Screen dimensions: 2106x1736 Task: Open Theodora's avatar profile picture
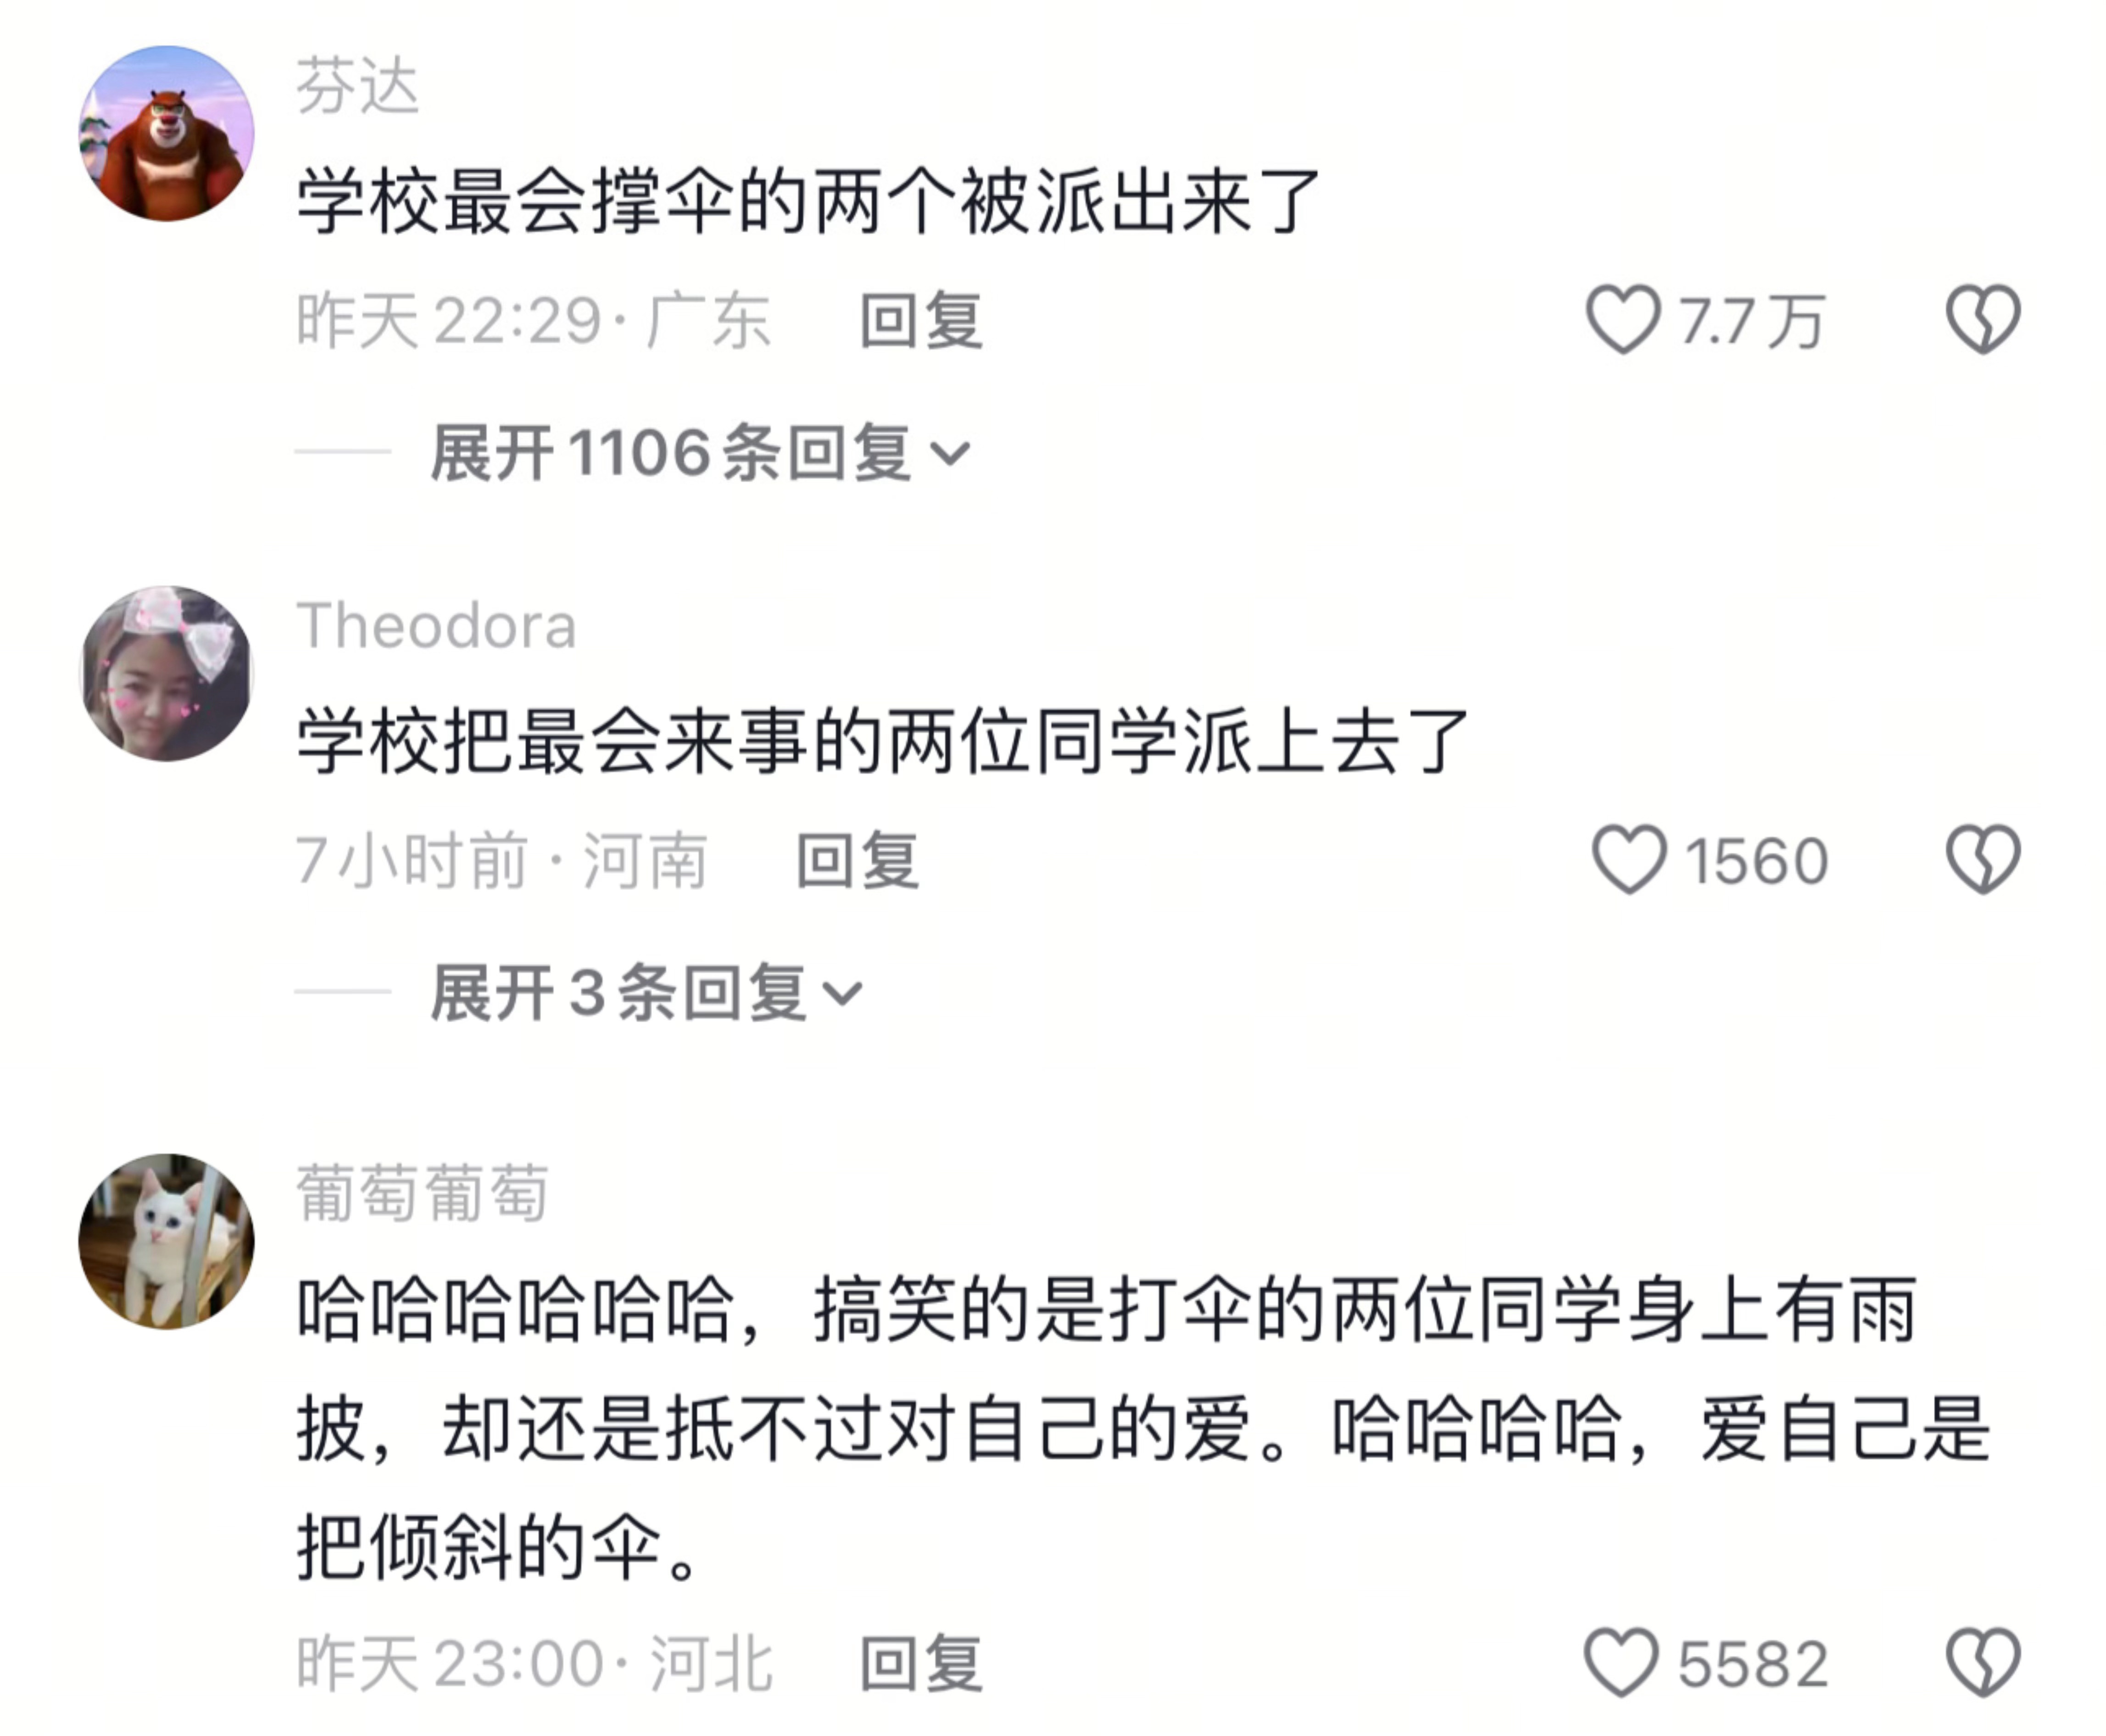coord(166,673)
